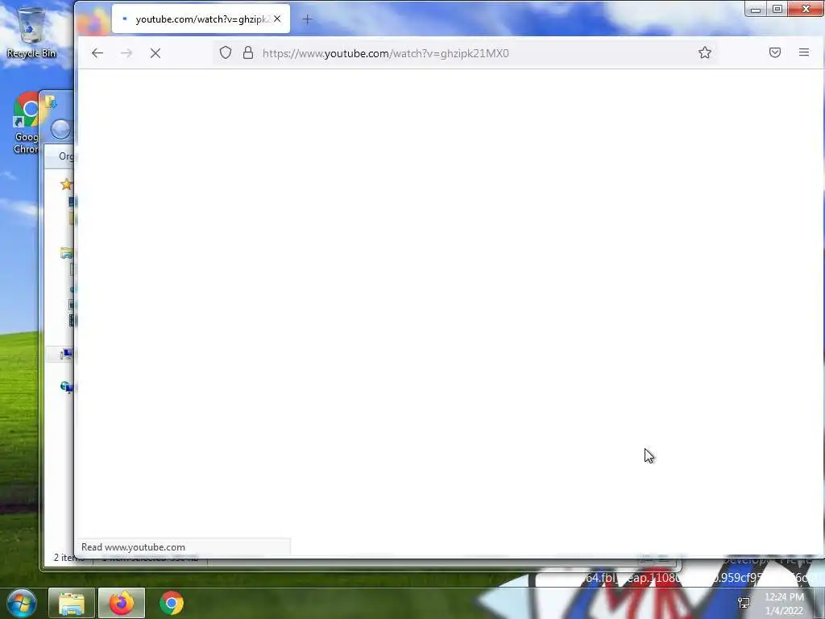Viewport: 825px width, 619px height.
Task: Open network icon in system tray
Action: (744, 603)
